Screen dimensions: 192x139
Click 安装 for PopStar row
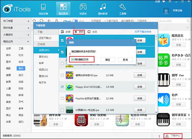pos(140,98)
